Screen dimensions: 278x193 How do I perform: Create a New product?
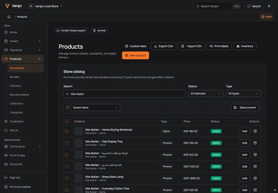click(x=135, y=56)
